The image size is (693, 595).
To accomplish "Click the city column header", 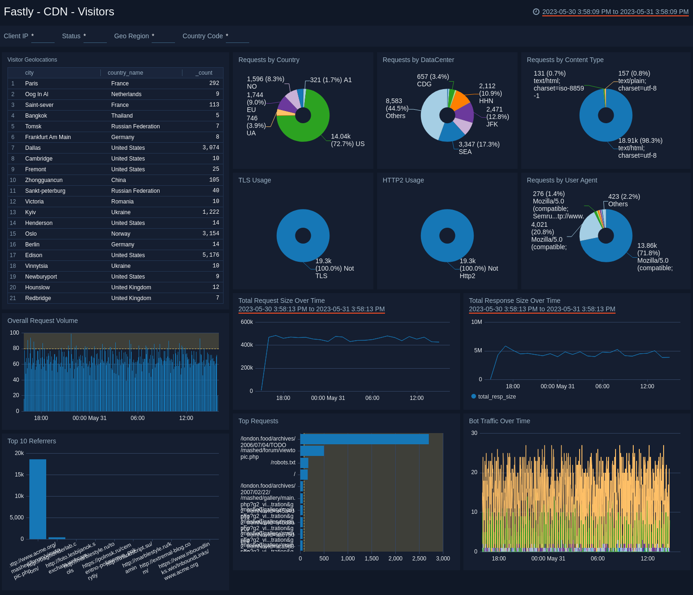I will point(29,73).
